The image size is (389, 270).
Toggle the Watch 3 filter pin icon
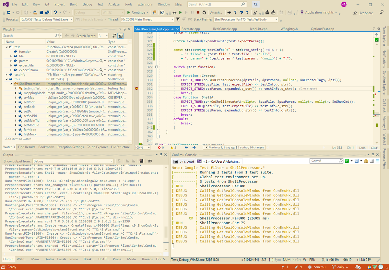tap(114, 36)
